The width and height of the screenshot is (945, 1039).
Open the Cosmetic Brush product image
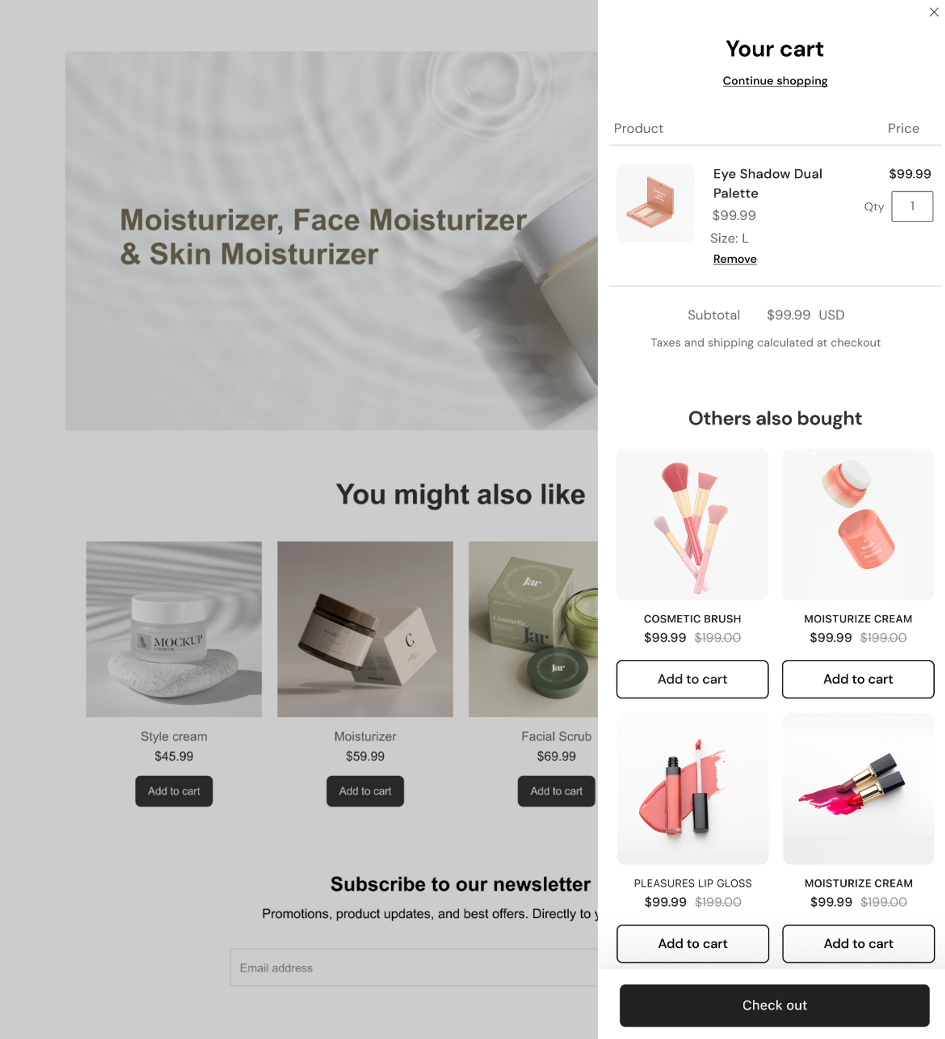[x=692, y=524]
